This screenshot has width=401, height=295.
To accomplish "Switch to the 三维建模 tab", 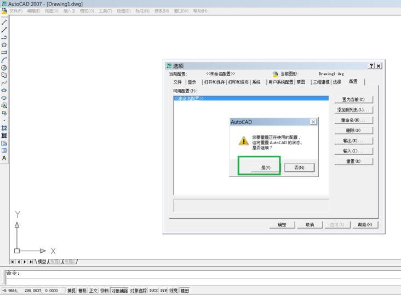I will pos(322,82).
